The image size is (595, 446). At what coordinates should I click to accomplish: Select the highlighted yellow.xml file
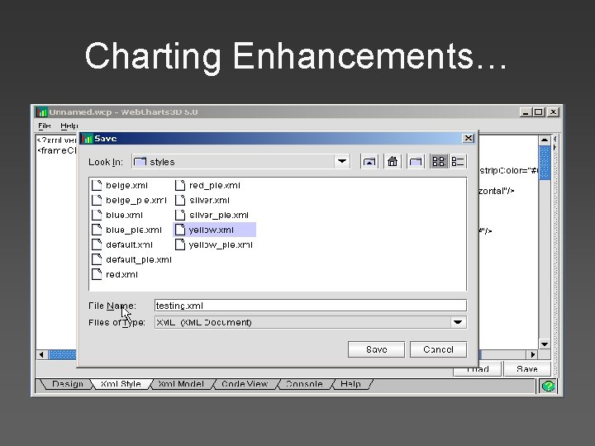214,230
